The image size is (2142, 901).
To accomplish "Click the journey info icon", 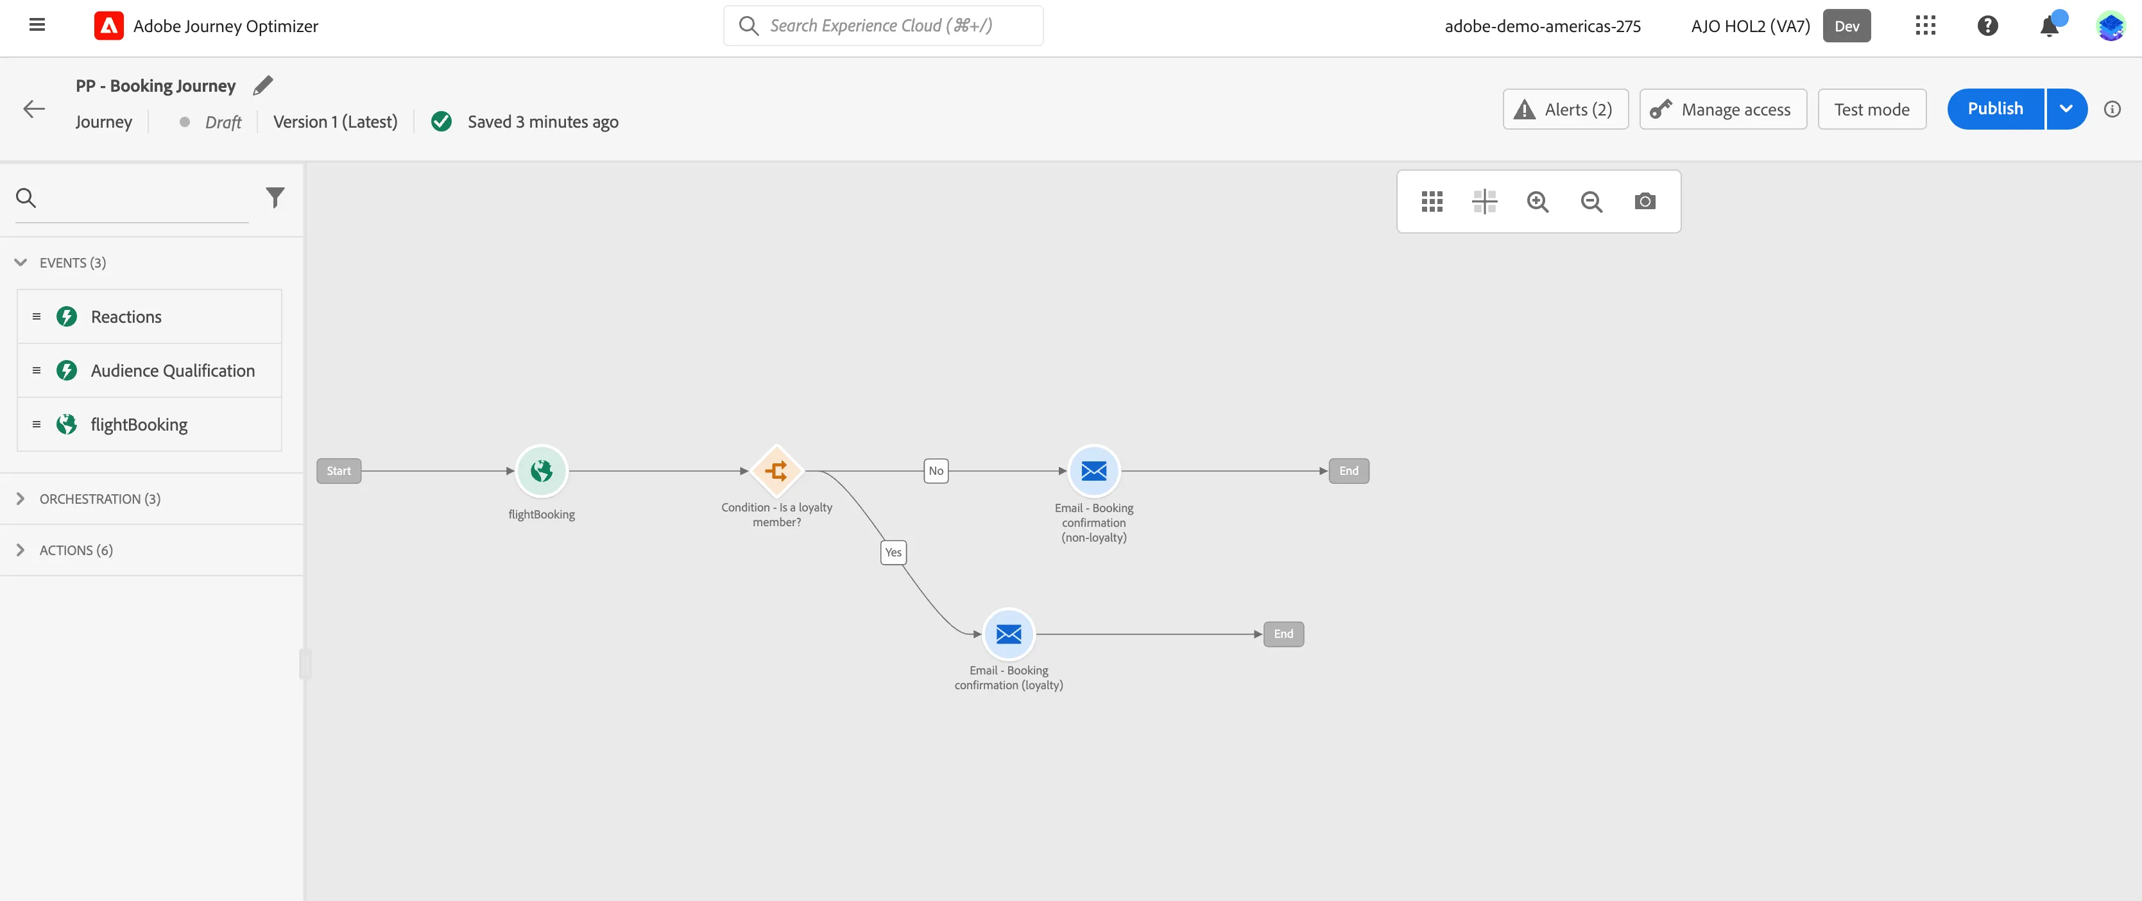I will point(2112,109).
